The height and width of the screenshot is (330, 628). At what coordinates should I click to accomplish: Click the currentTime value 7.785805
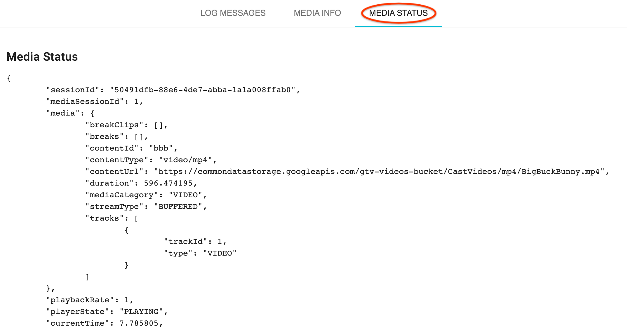coord(139,323)
